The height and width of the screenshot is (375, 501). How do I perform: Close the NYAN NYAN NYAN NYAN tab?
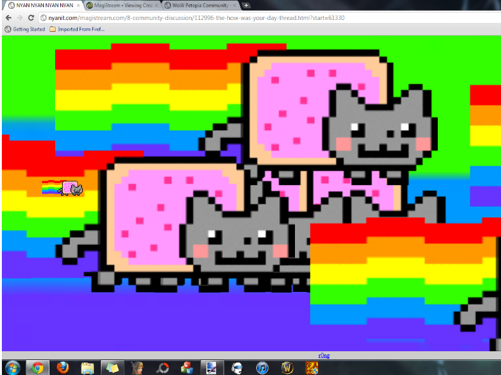click(78, 6)
